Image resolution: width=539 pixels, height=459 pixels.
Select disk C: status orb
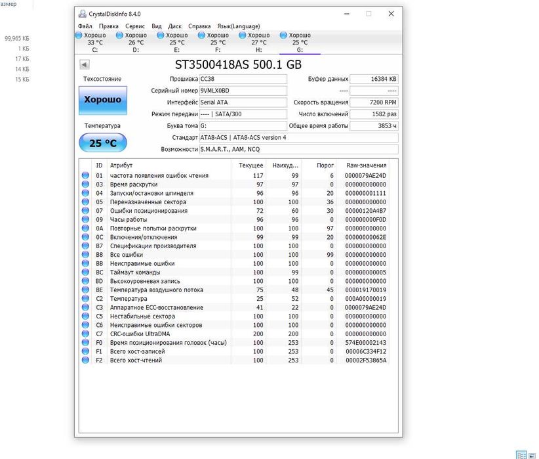point(79,35)
